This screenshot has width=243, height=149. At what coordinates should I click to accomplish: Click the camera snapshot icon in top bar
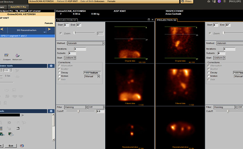point(208,2)
